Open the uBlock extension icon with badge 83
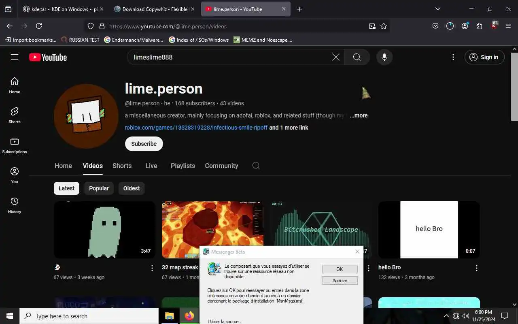Image resolution: width=518 pixels, height=324 pixels. coord(494,26)
